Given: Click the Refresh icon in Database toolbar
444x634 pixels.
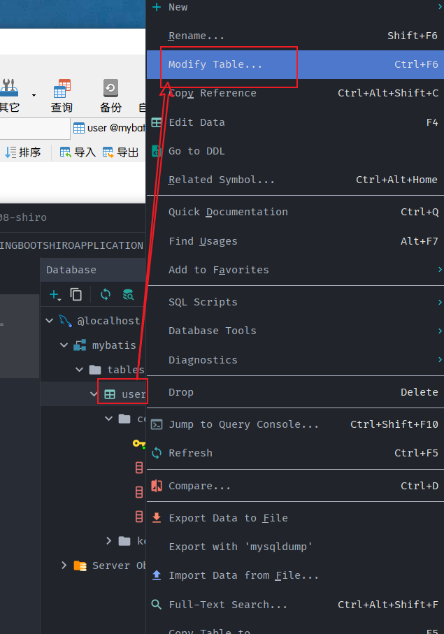Looking at the screenshot, I should point(106,295).
